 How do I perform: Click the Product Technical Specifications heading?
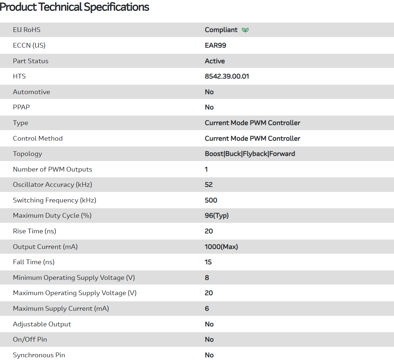[x=74, y=7]
